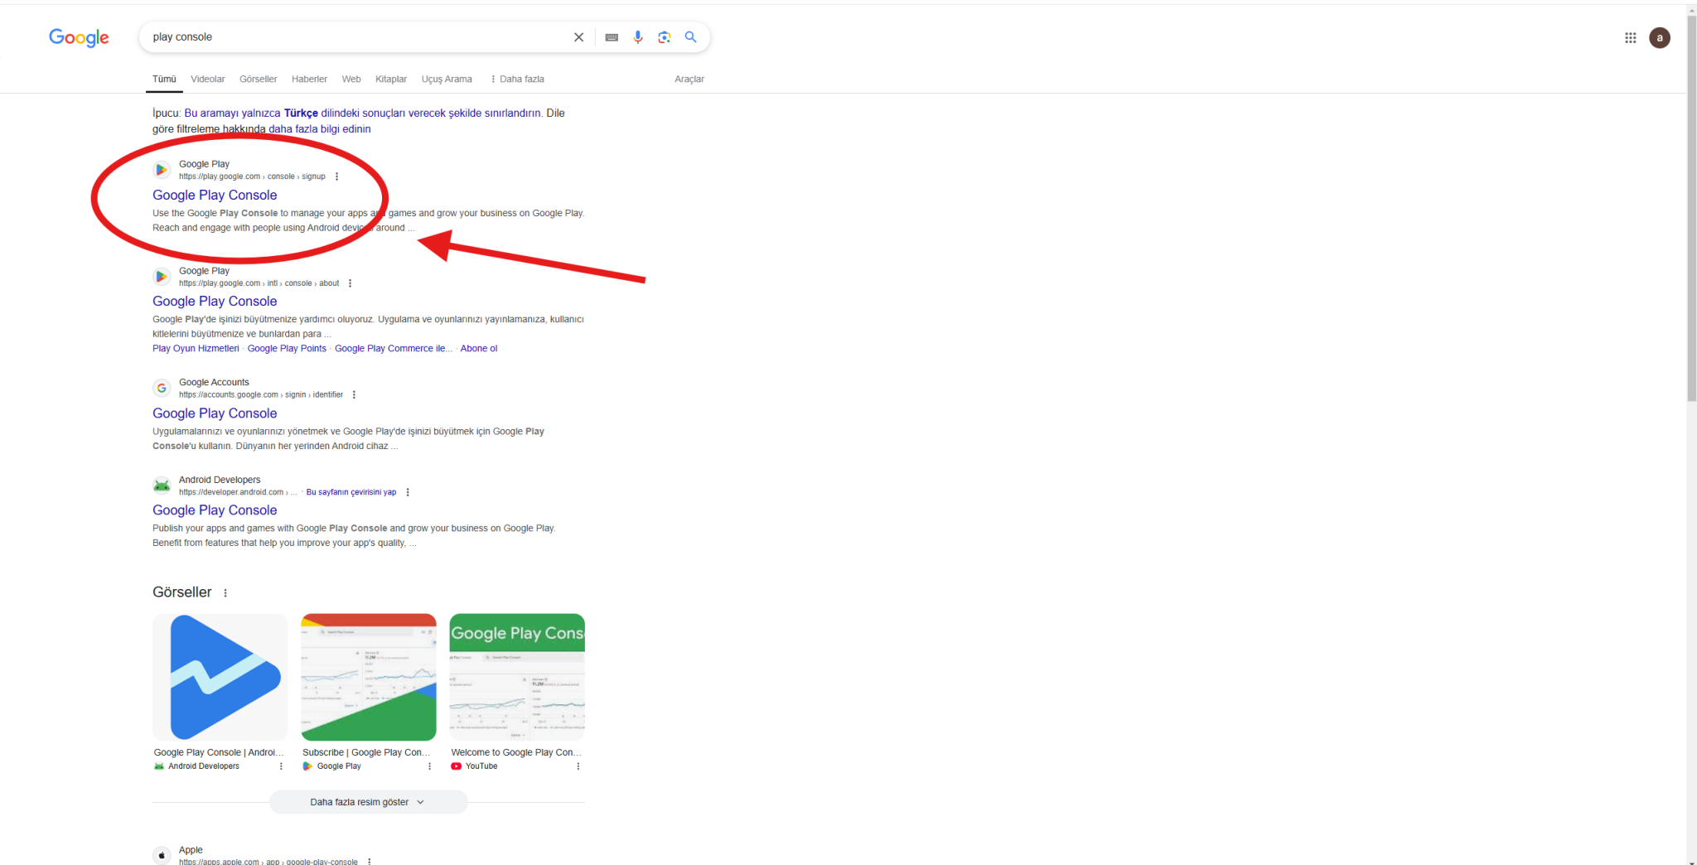Open Google Lens image search
The image size is (1697, 865).
664,37
